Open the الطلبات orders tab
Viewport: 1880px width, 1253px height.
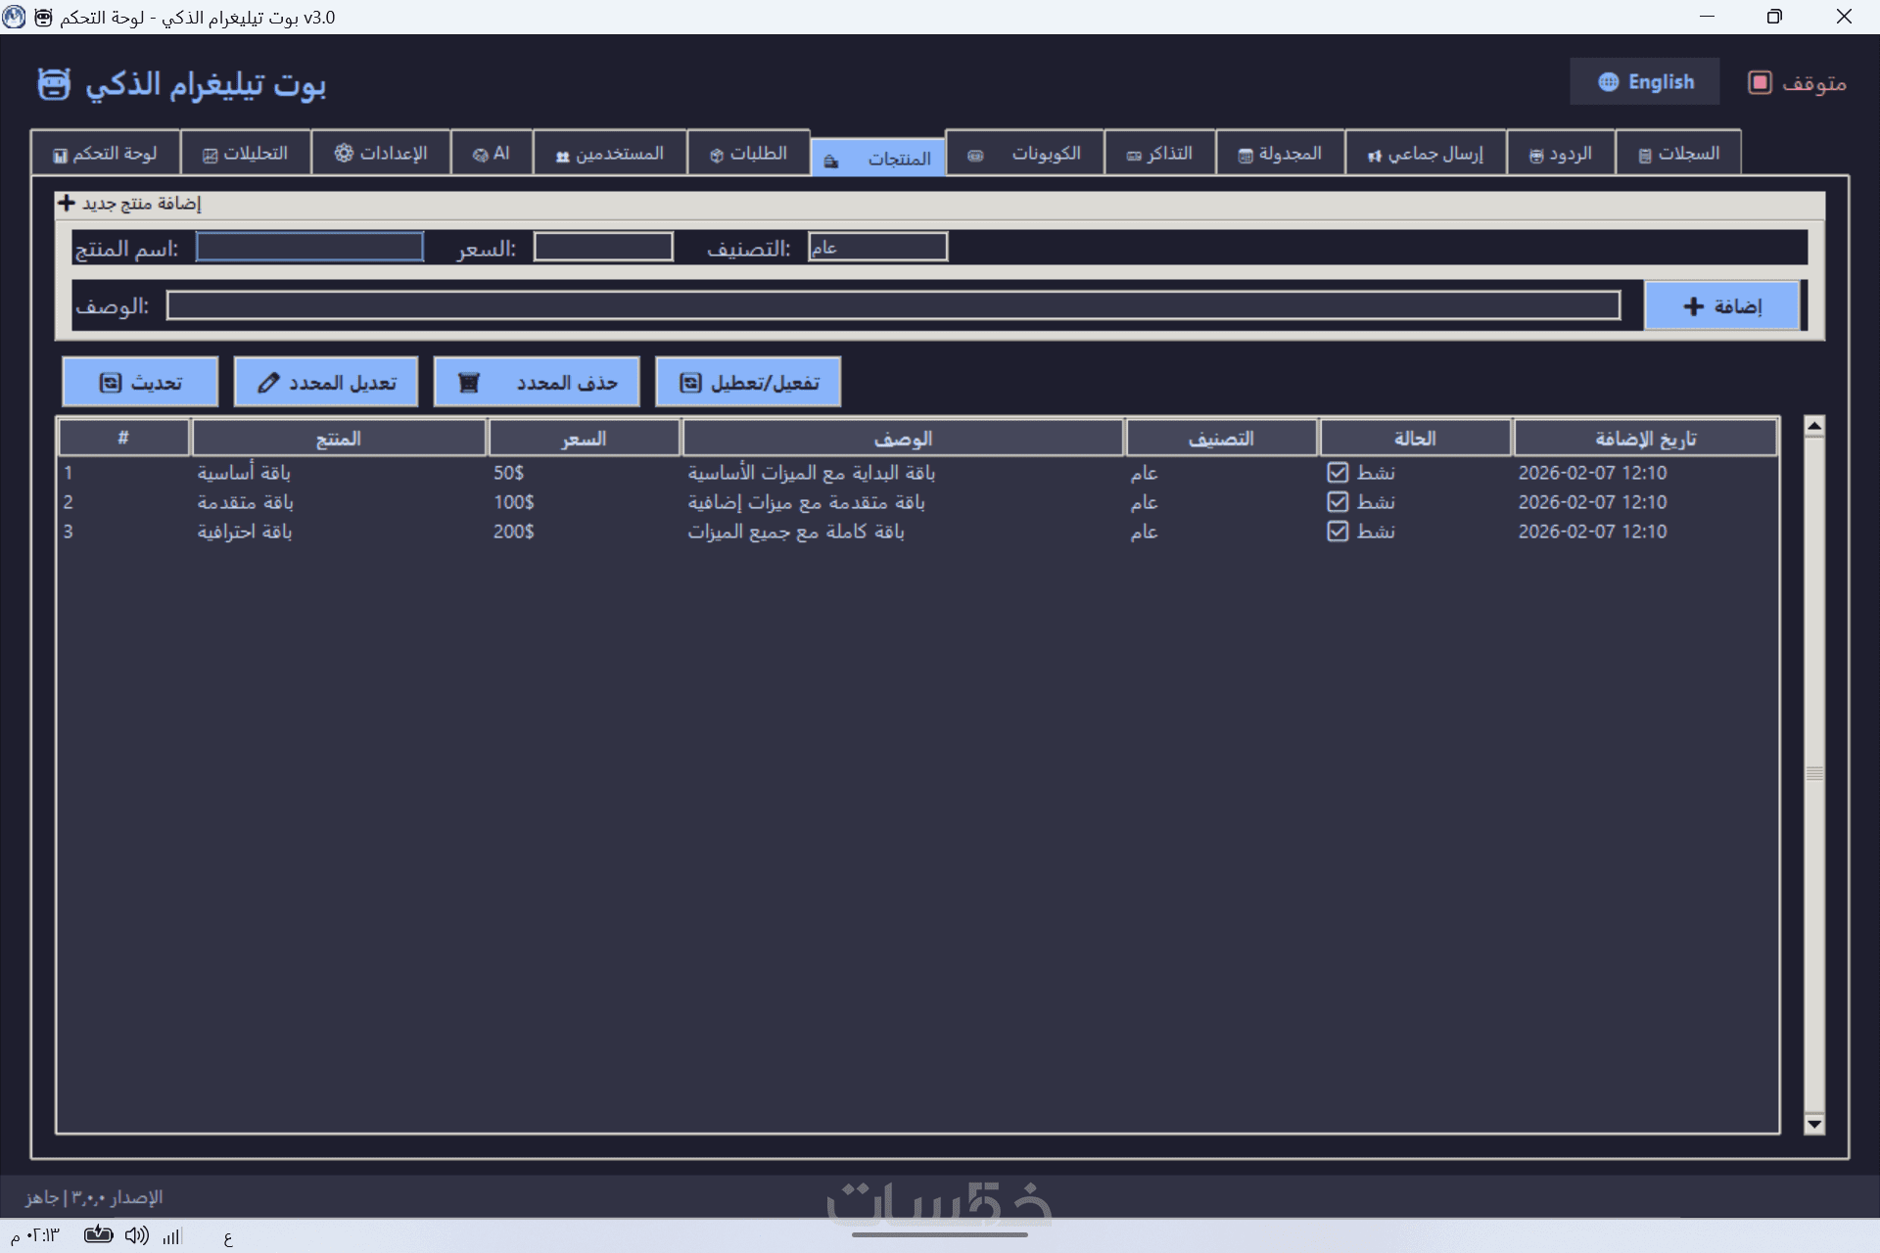pyautogui.click(x=749, y=154)
